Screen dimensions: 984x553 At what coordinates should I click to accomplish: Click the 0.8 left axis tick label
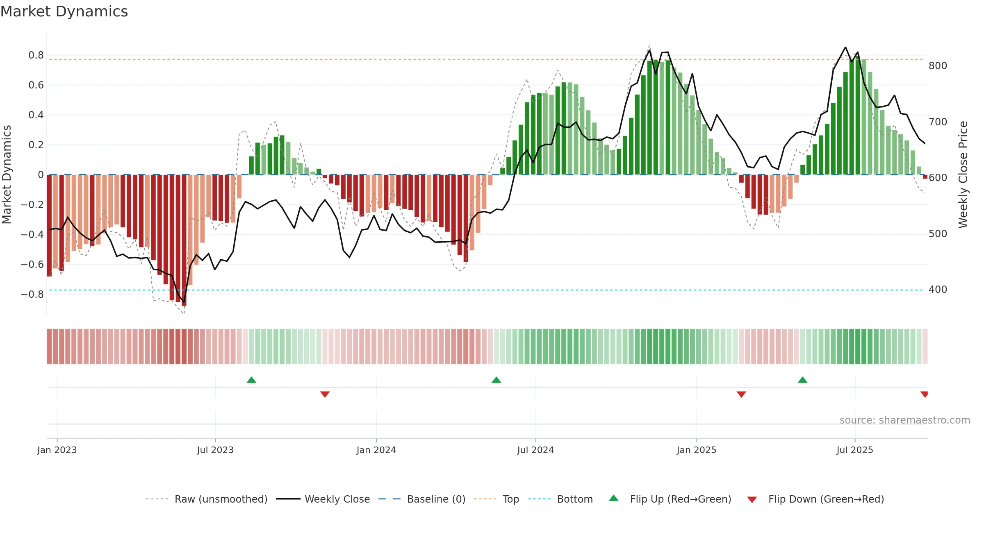click(36, 55)
